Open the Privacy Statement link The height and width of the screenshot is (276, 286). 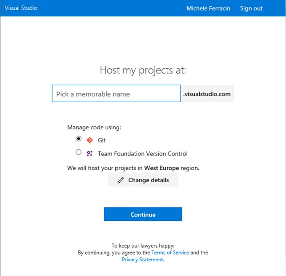click(x=142, y=260)
